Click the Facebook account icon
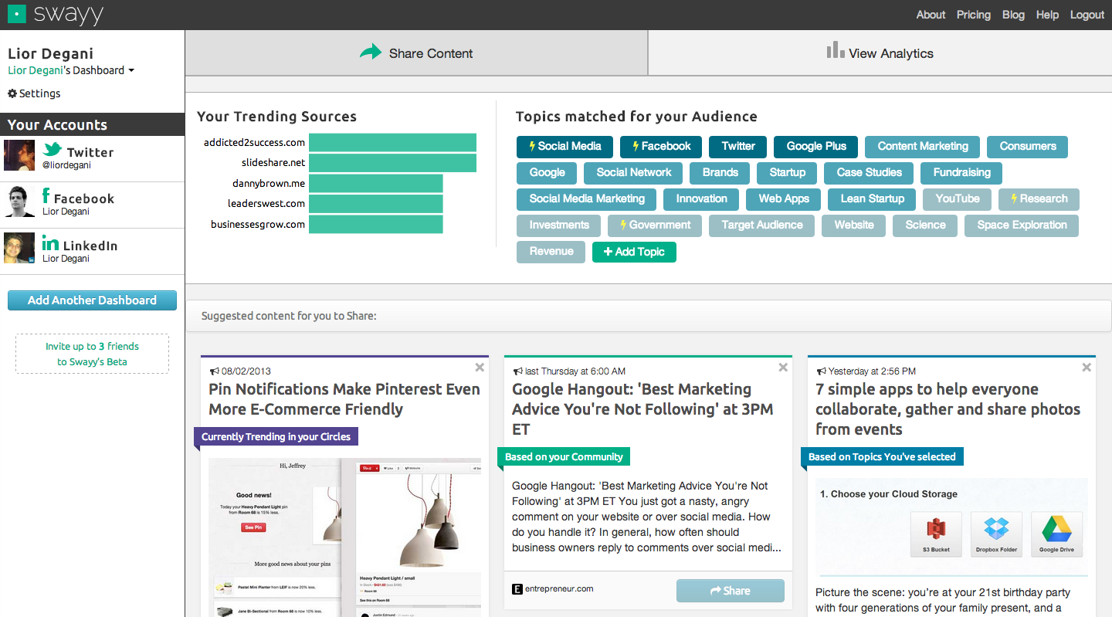Screen dimensions: 1112x617 (46, 196)
